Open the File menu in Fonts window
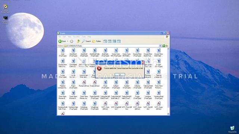Screen dimensions: 239x134 60,37
